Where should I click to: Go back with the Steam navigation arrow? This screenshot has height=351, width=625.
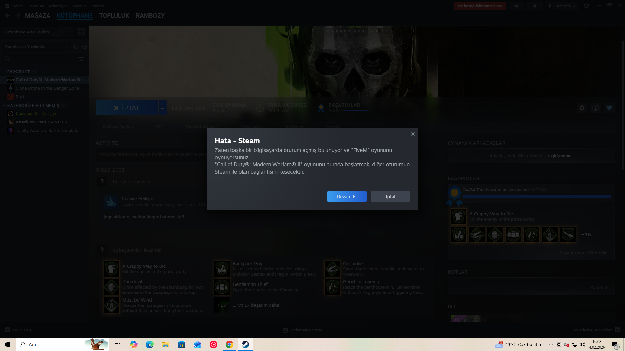coord(8,15)
